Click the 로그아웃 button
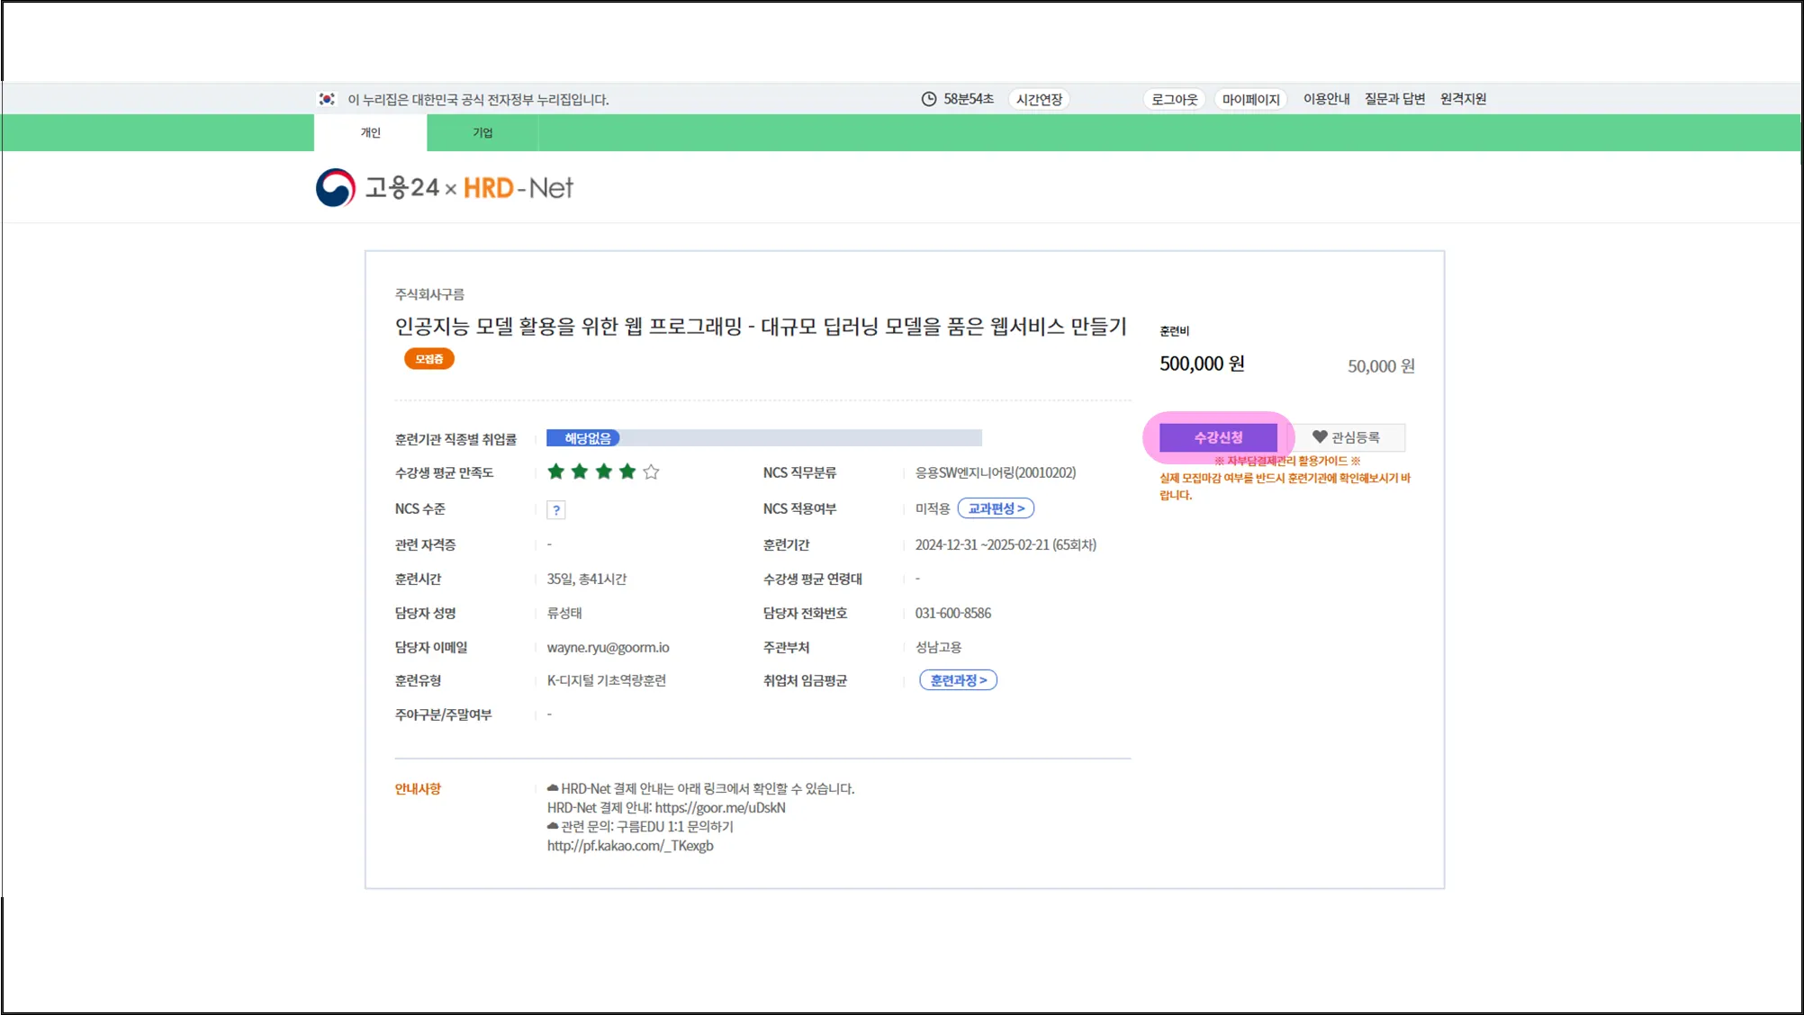The width and height of the screenshot is (1804, 1015). (x=1174, y=99)
